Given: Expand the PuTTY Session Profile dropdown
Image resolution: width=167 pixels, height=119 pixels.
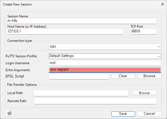Looking at the screenshot, I should point(105,56).
